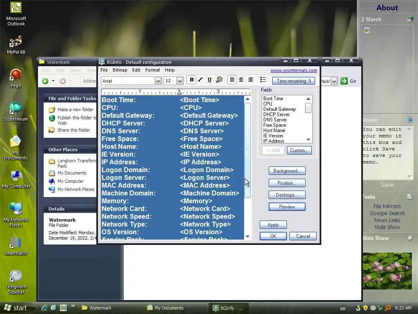Open the Bitmap menu
Screen dimensions: 418x314
[x=120, y=70]
